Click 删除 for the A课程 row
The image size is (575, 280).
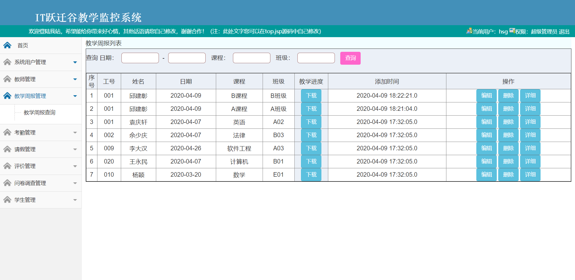[508, 109]
